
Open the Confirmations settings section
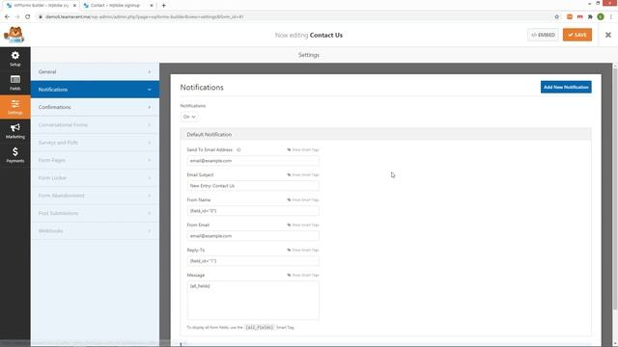tap(95, 107)
